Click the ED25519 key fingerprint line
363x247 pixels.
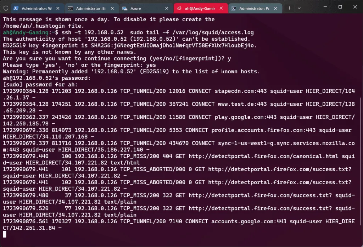pos(130,45)
